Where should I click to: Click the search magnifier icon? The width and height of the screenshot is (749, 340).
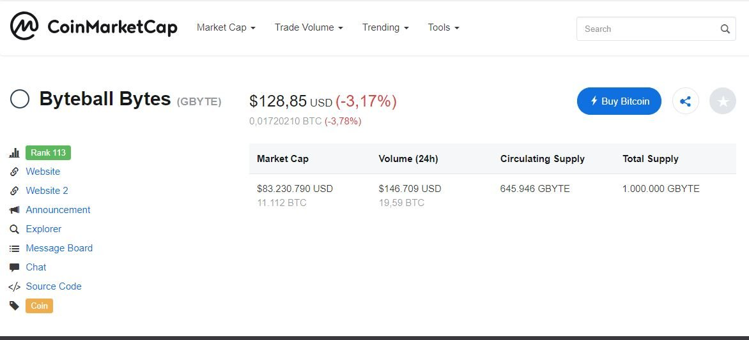click(725, 29)
